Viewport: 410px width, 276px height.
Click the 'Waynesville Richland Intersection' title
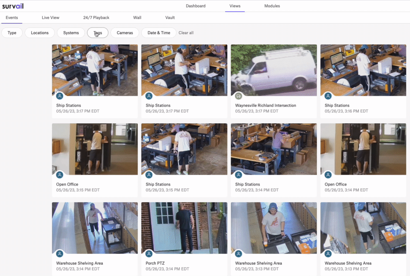click(266, 106)
